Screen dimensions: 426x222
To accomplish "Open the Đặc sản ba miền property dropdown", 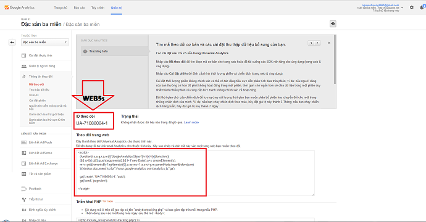I will (x=45, y=43).
